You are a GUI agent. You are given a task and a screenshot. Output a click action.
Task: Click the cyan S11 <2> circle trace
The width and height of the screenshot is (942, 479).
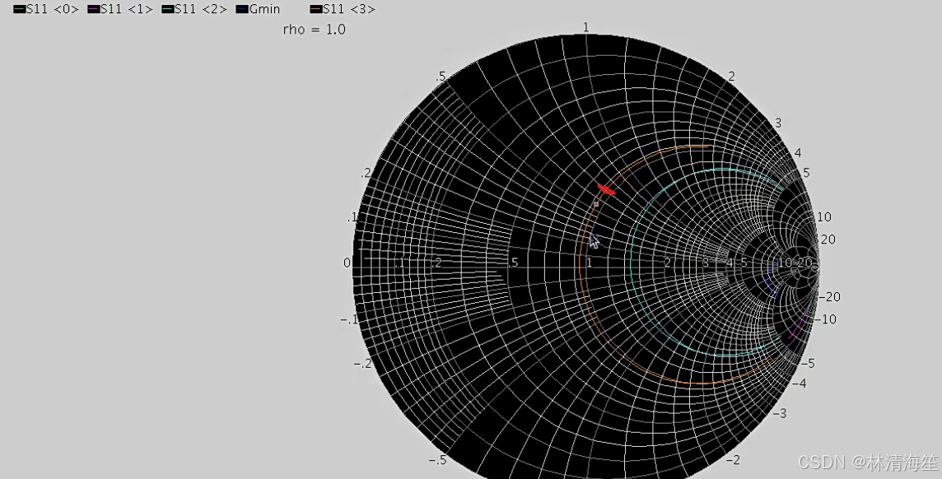pos(632,264)
